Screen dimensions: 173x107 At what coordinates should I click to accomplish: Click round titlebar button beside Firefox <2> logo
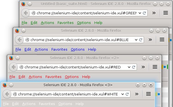tap(17, 58)
